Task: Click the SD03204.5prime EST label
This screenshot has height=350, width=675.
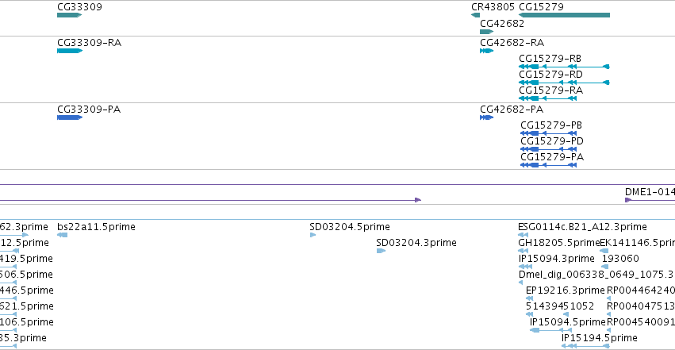Action: point(350,227)
